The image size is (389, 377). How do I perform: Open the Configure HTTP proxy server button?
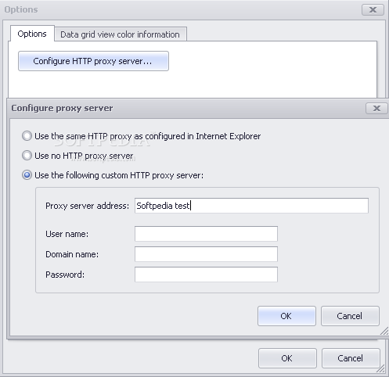[x=93, y=61]
